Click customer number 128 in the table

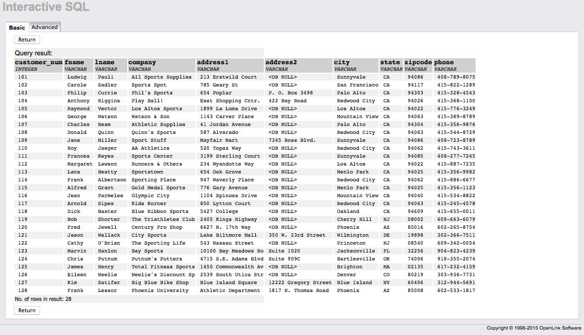[23, 291]
